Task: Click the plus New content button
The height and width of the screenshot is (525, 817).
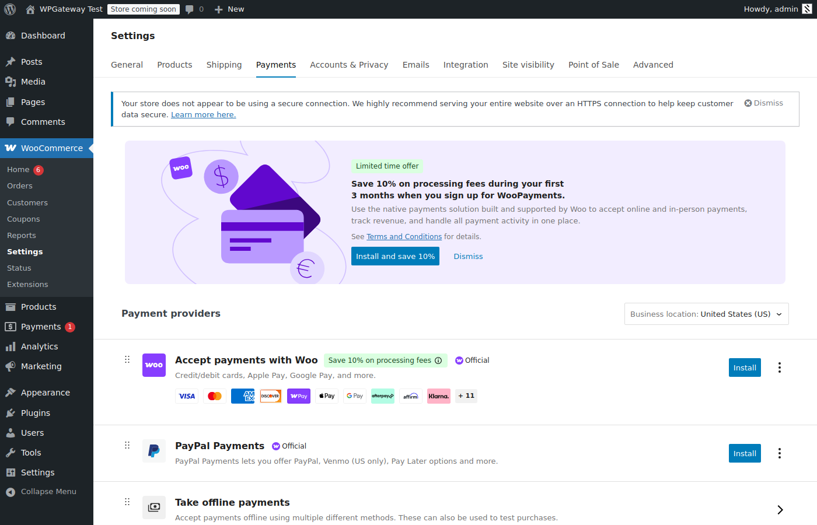Action: (x=229, y=9)
